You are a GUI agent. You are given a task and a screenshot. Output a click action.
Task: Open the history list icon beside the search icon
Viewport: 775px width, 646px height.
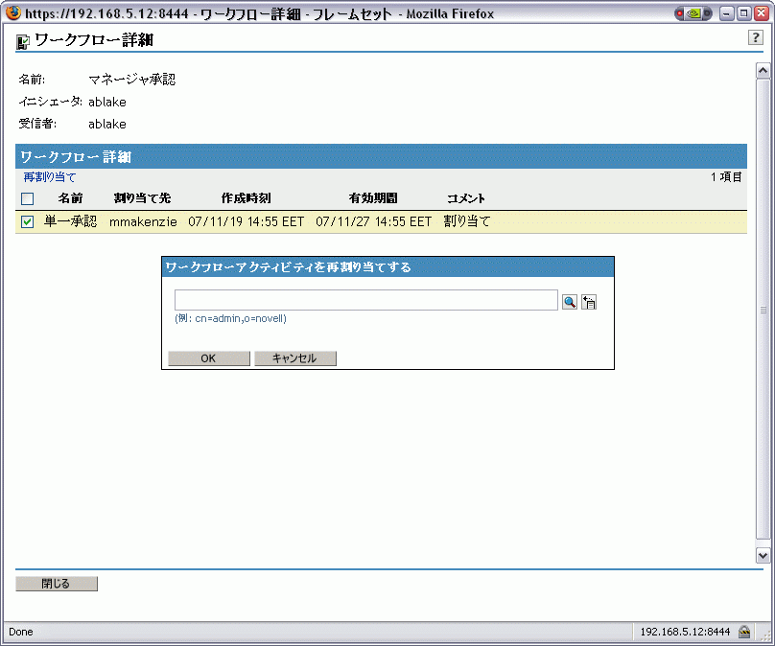coord(589,302)
